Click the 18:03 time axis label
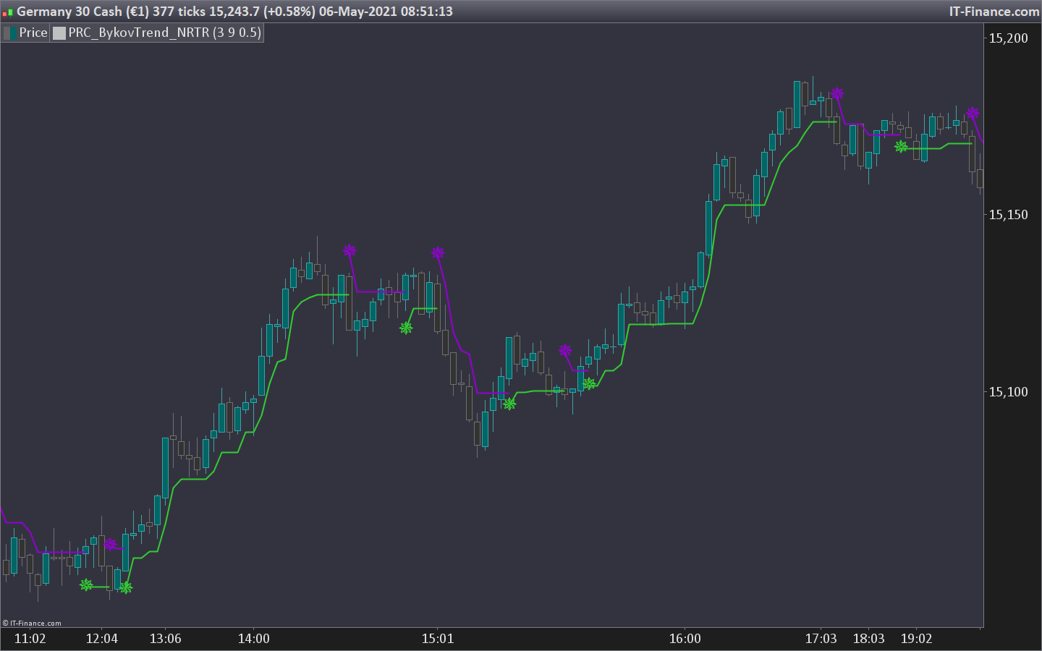The width and height of the screenshot is (1042, 651). [868, 639]
